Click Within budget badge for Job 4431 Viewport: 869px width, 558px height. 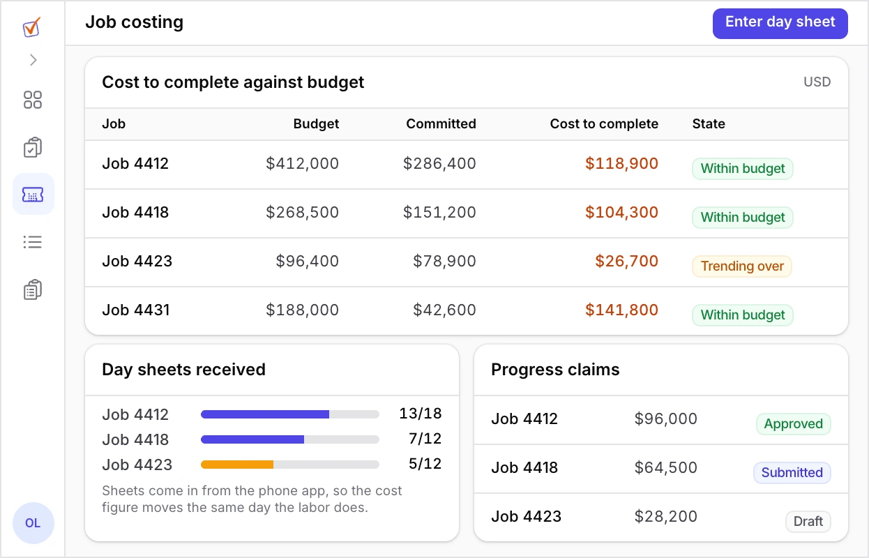[x=743, y=315]
